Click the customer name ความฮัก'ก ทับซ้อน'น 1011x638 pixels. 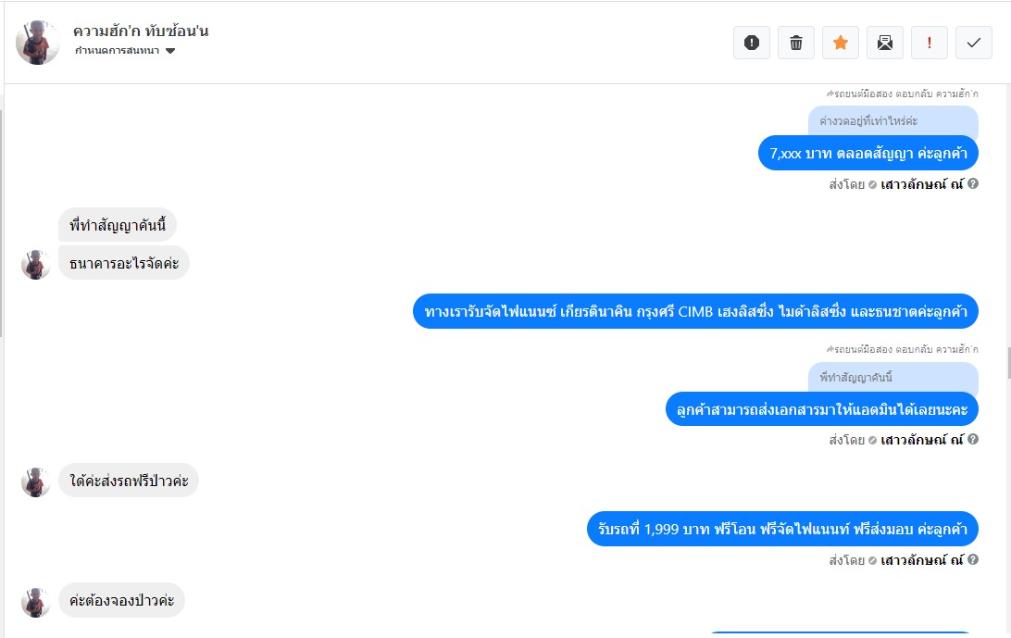141,31
